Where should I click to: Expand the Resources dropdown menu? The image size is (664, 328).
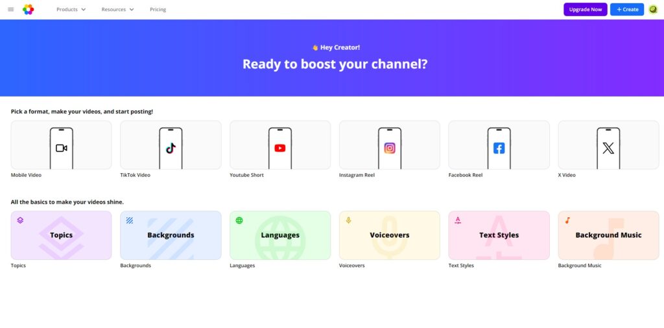(x=118, y=9)
